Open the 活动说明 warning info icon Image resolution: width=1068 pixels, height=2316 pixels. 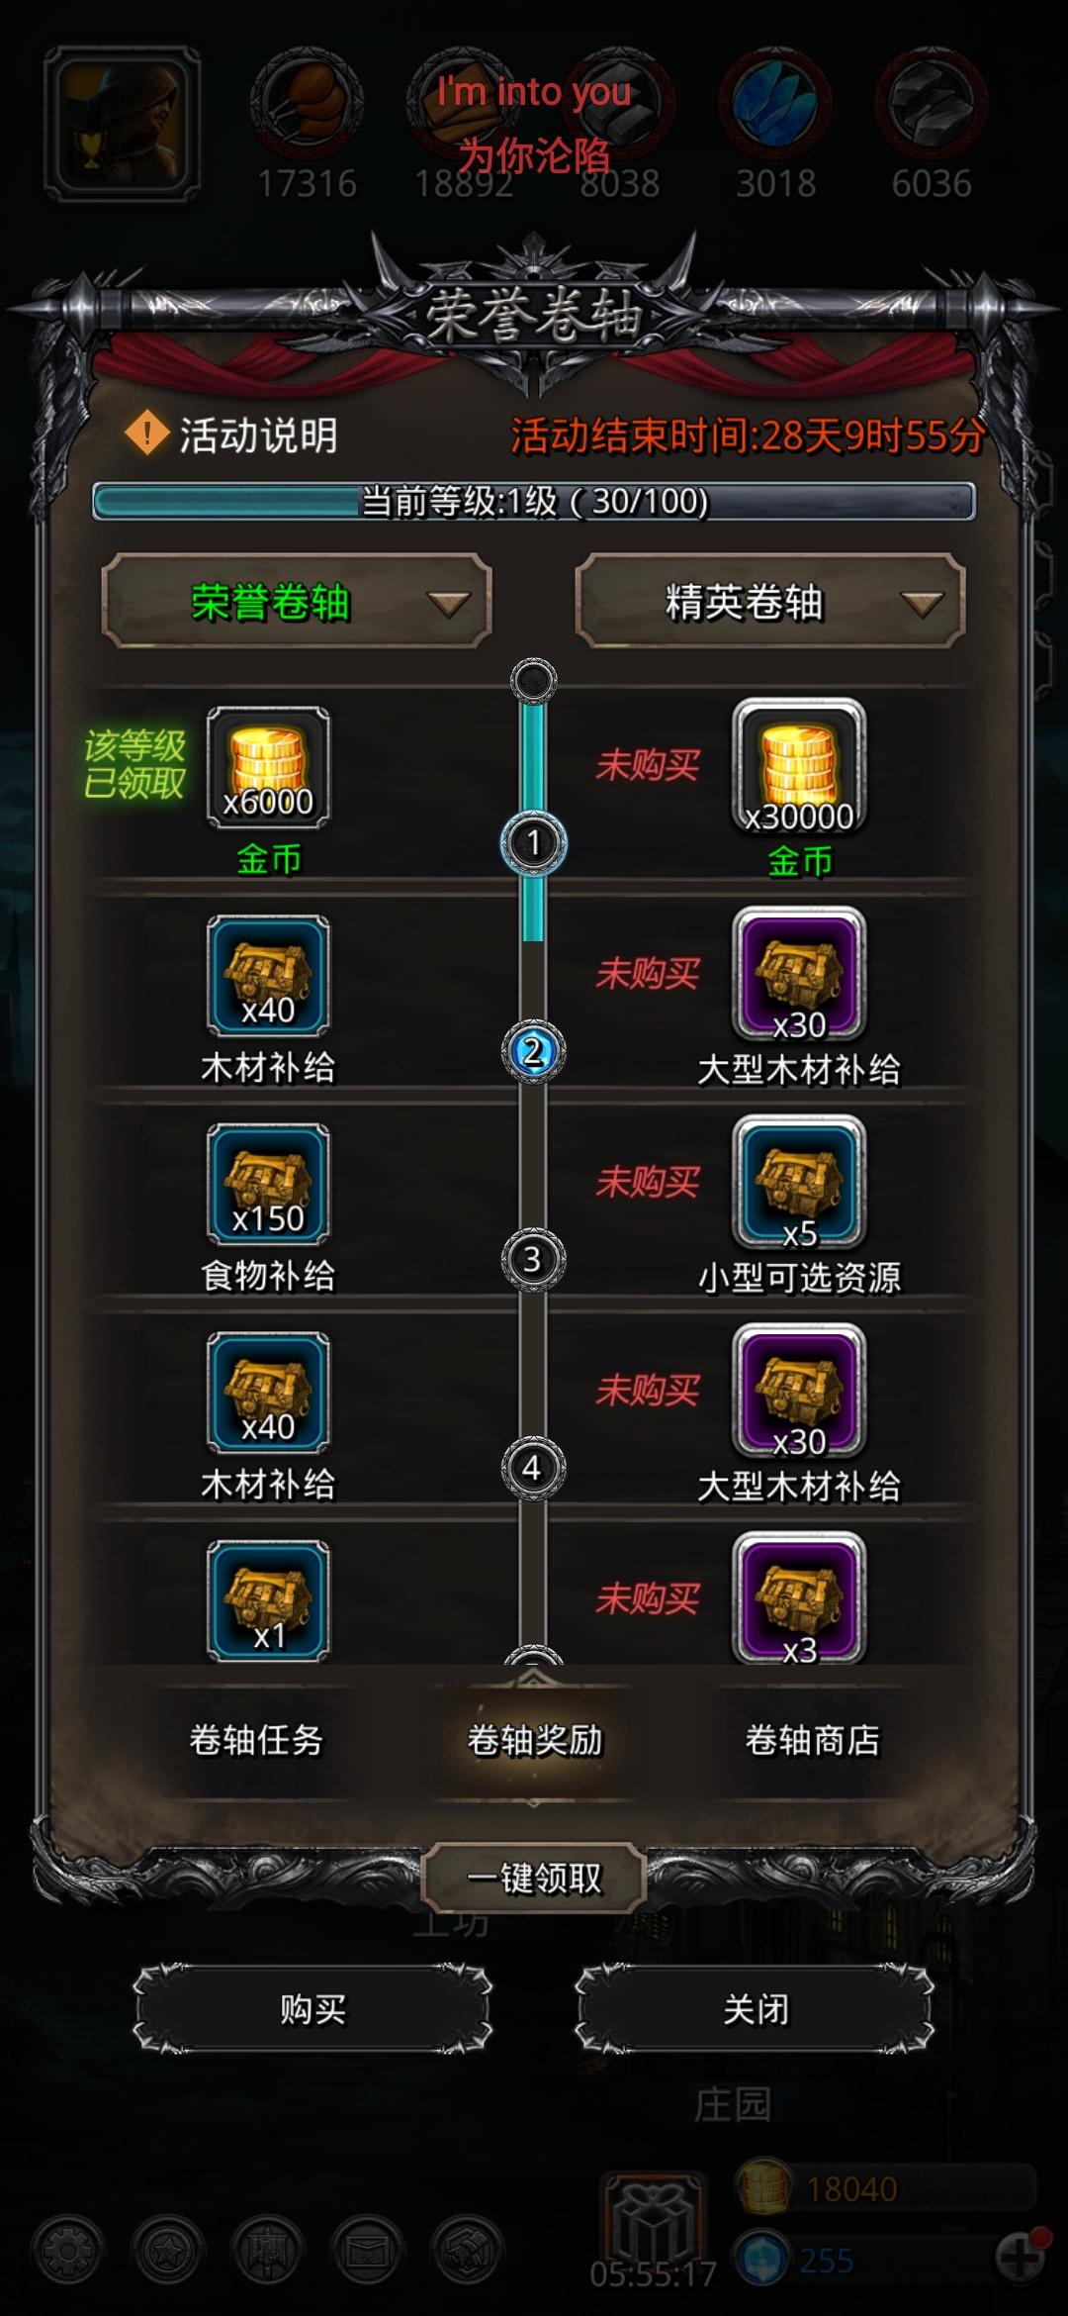click(x=147, y=434)
